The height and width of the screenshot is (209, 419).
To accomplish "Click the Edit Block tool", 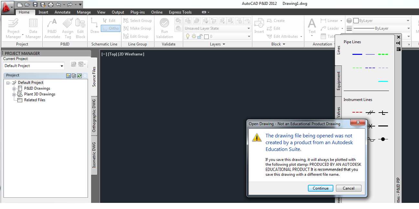I will tap(80, 28).
